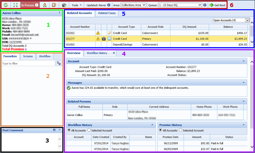Open the Tools dropdown menu
The image size is (255, 153).
pyautogui.click(x=77, y=5)
